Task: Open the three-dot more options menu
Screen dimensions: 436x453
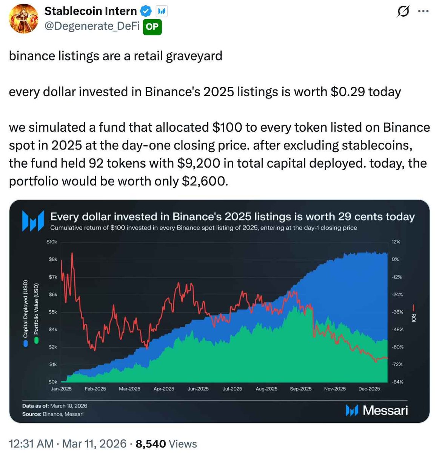Action: point(423,11)
